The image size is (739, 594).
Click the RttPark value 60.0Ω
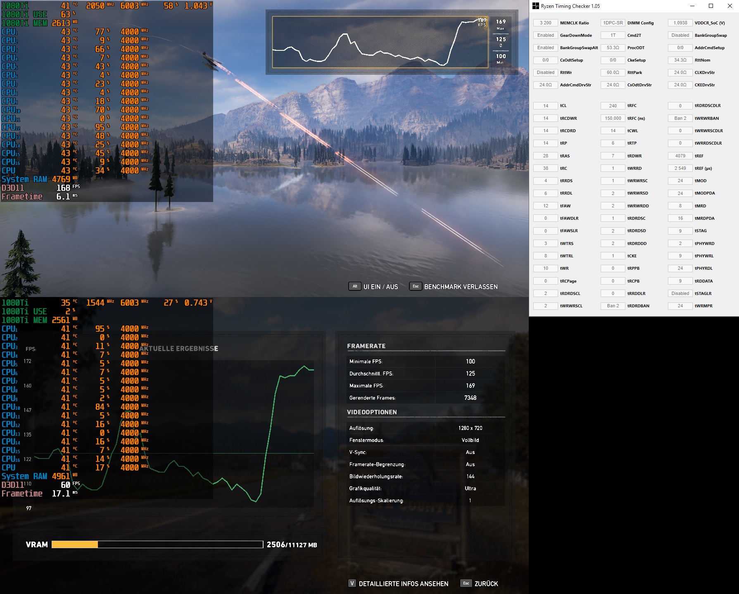coord(613,72)
